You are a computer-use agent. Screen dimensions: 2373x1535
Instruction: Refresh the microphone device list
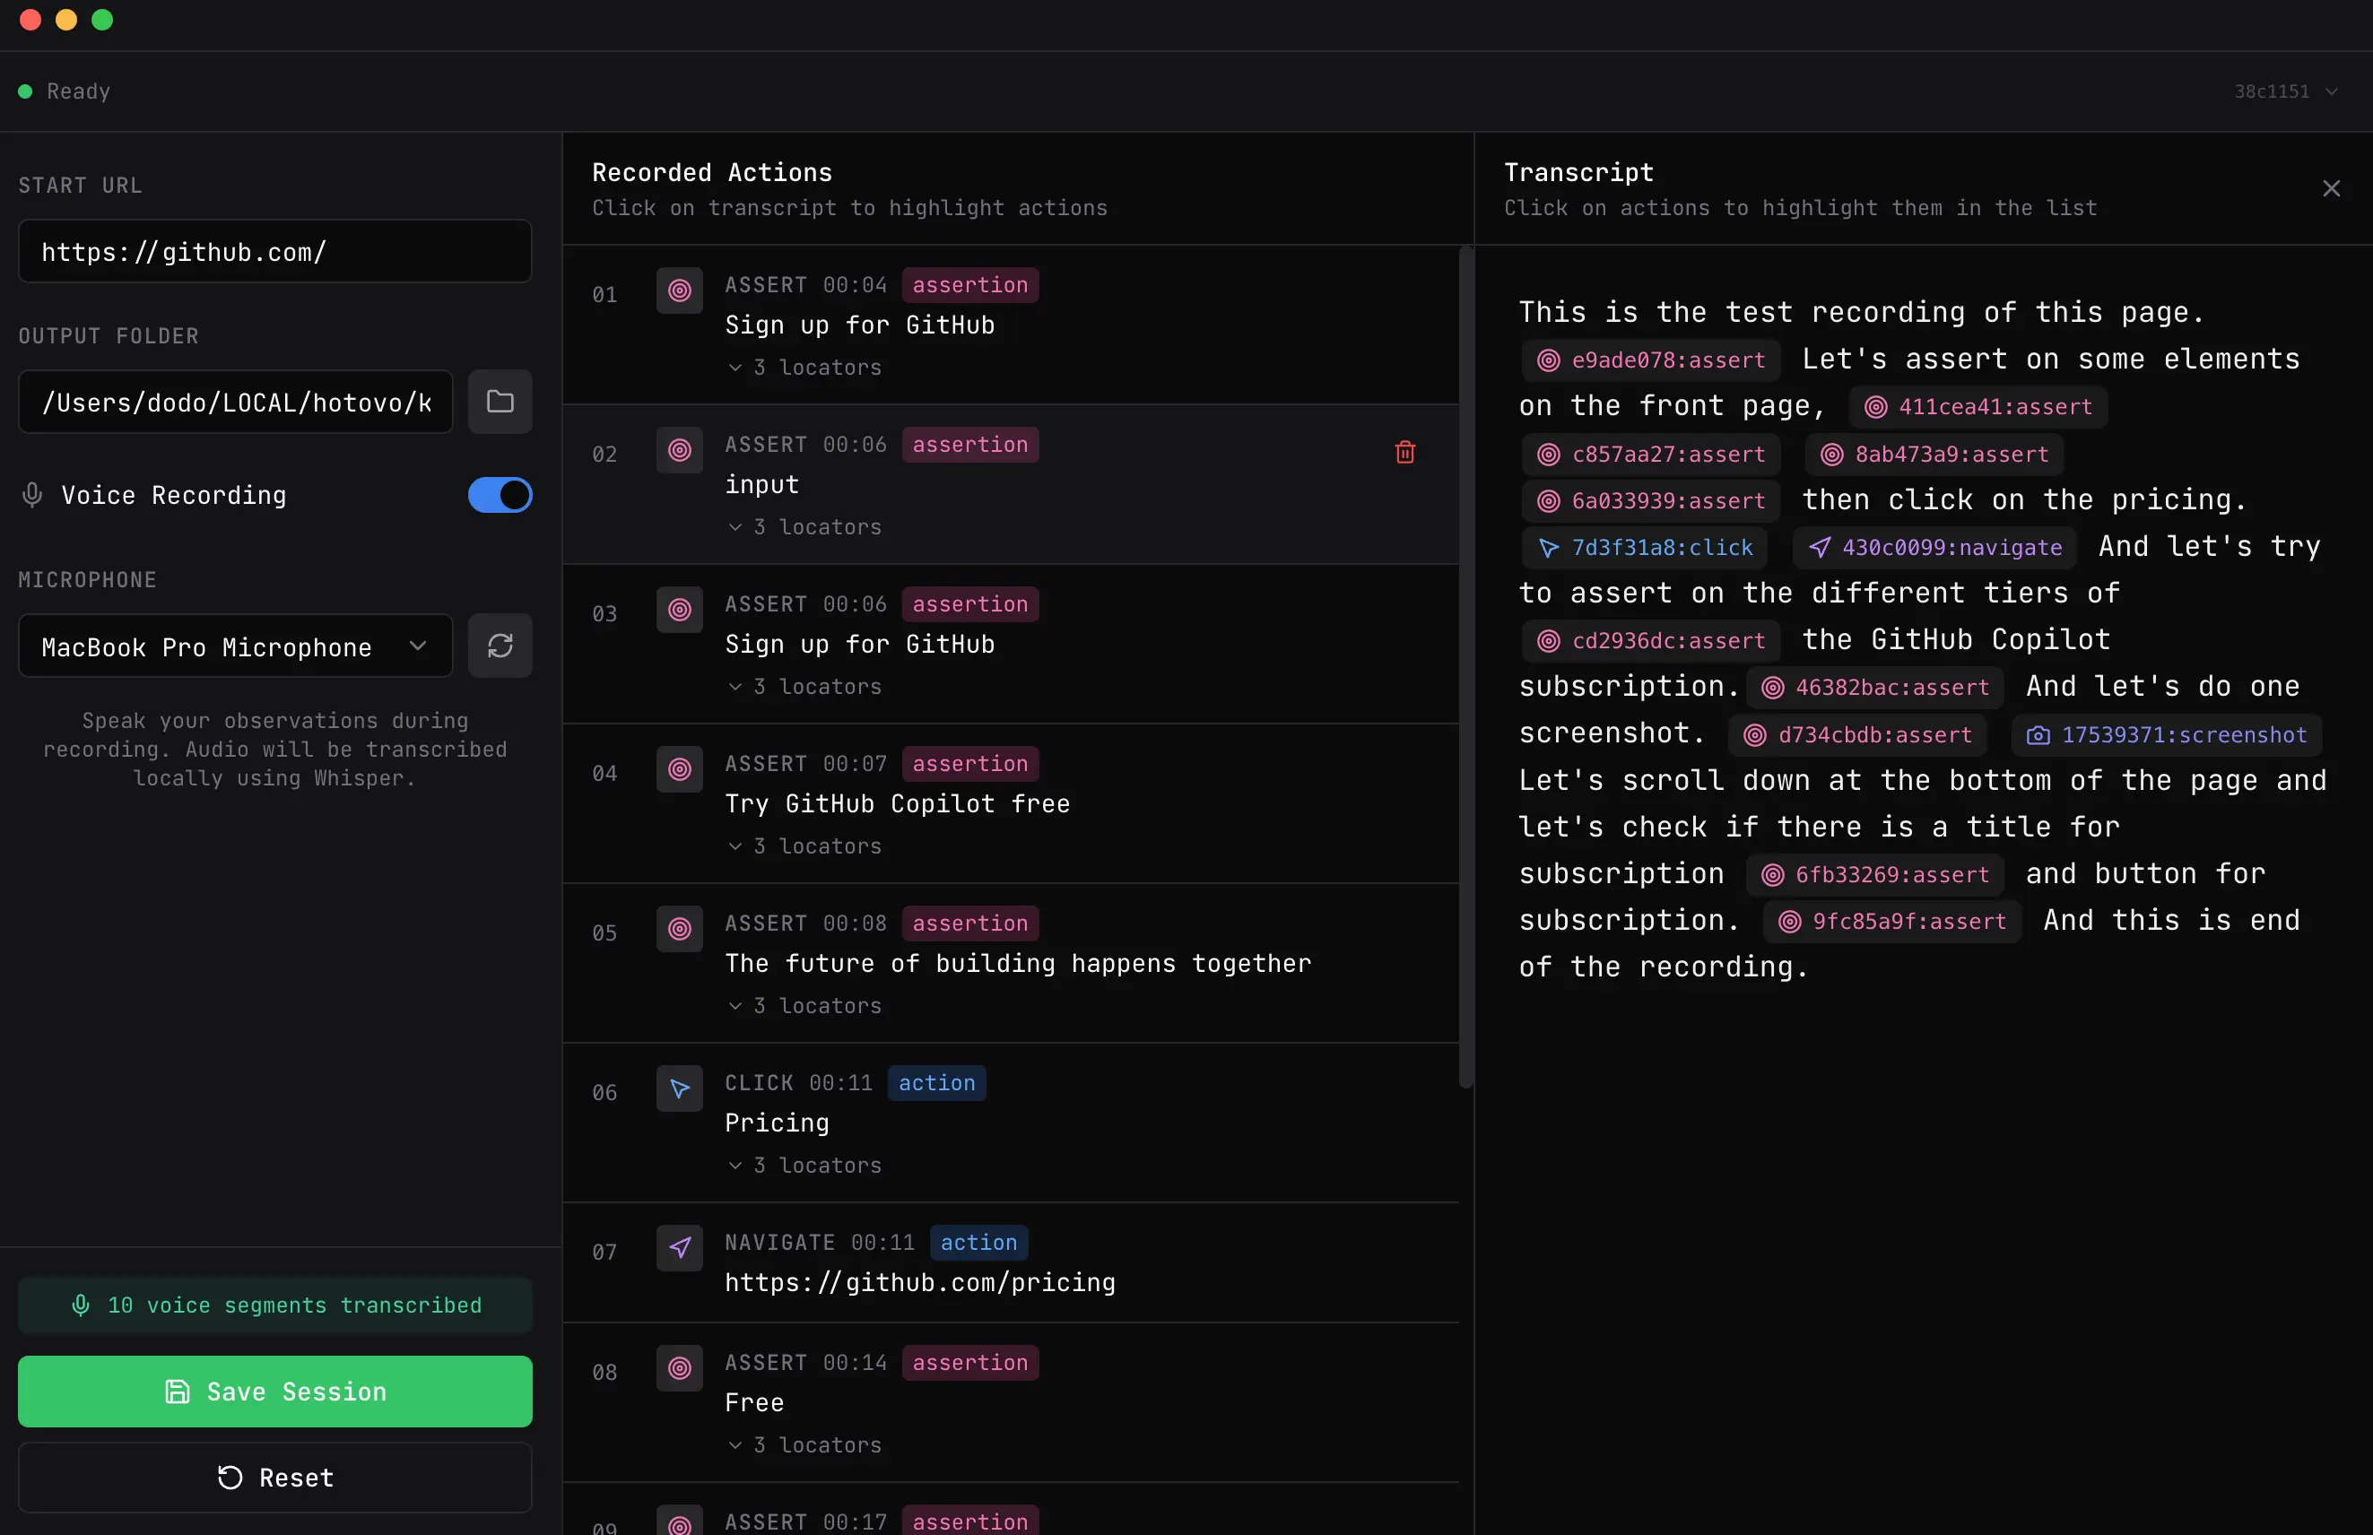point(500,646)
